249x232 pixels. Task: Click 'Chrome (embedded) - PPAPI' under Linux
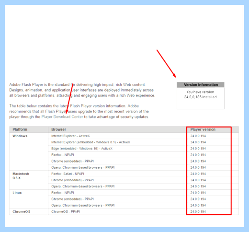pos(72,199)
